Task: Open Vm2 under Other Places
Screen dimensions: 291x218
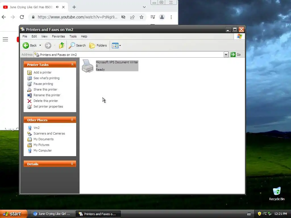Action: 36,128
